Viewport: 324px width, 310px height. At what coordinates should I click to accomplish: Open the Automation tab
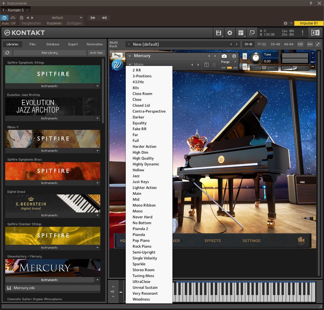click(x=94, y=44)
